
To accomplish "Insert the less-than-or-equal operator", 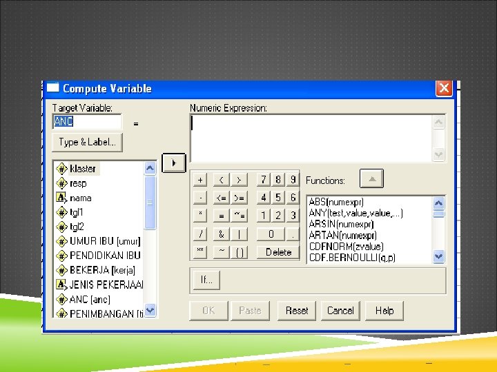I will tap(222, 198).
